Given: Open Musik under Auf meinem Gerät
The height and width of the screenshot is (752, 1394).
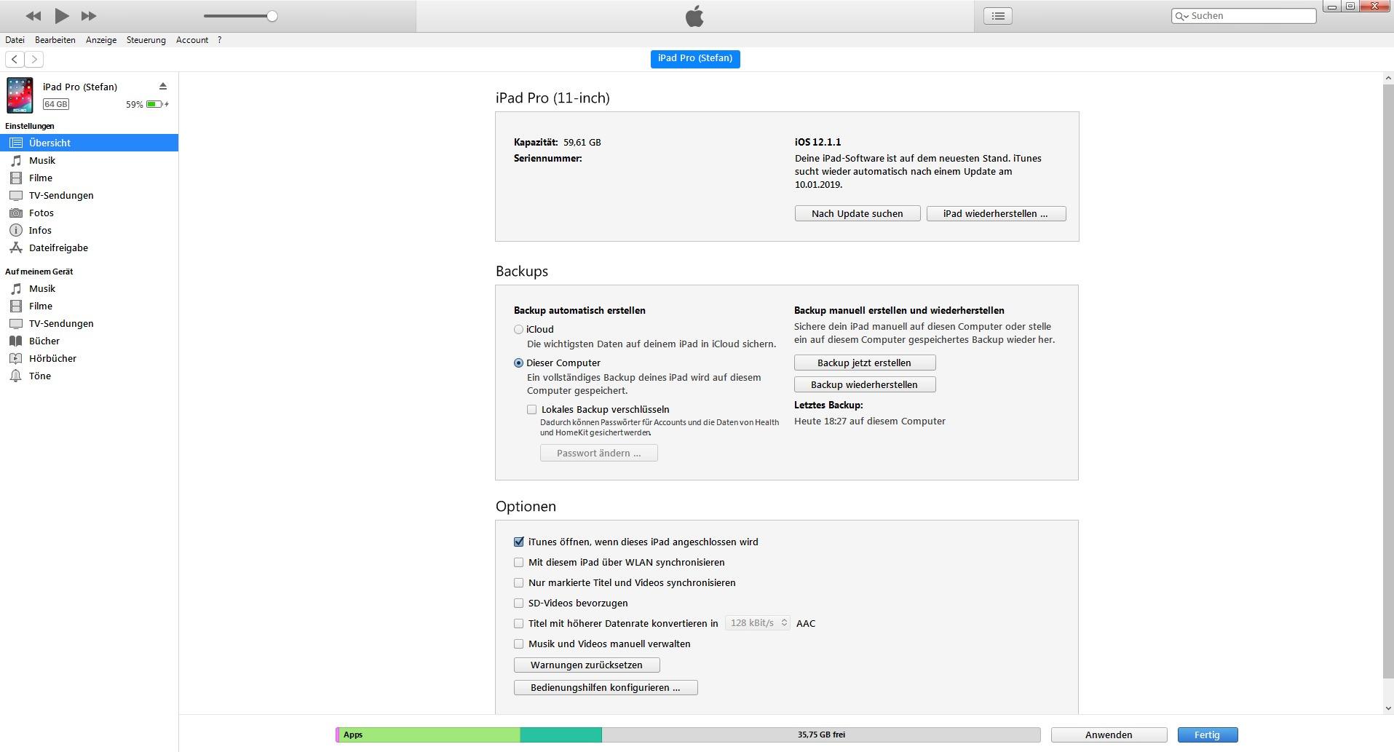Looking at the screenshot, I should coord(89,288).
